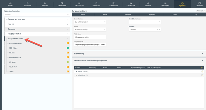The width and height of the screenshot is (206, 110).
Task: Open the Kassenbuch section icon
Action: (x=113, y=3)
